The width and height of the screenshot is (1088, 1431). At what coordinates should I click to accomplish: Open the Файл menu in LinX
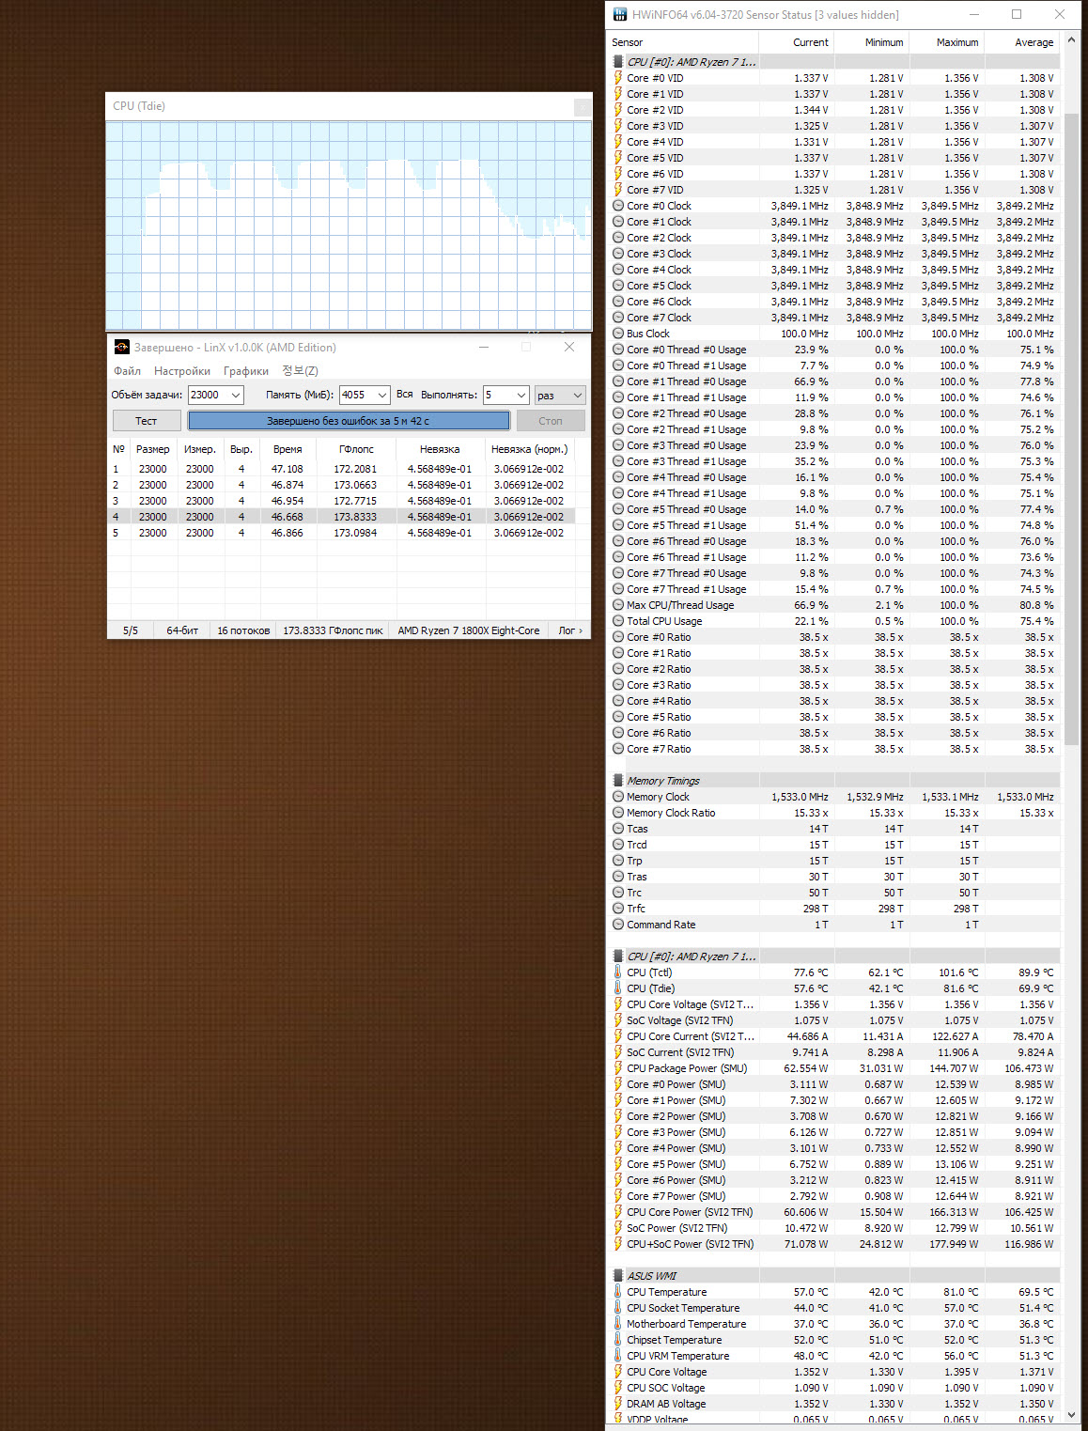127,371
